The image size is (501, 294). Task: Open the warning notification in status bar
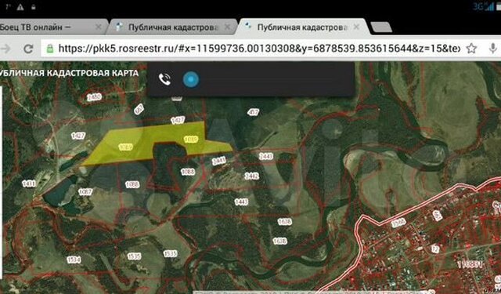[20, 7]
